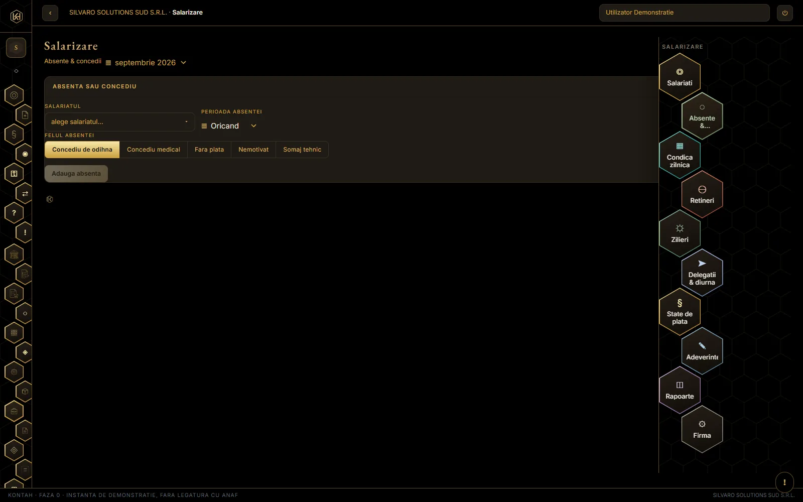Click the Utilizator Demonstratie user field
The width and height of the screenshot is (803, 502).
(x=684, y=13)
